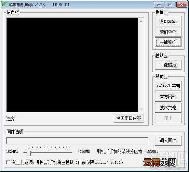Click the green leaf app icon
This screenshot has width=189, height=172.
click(x=4, y=4)
